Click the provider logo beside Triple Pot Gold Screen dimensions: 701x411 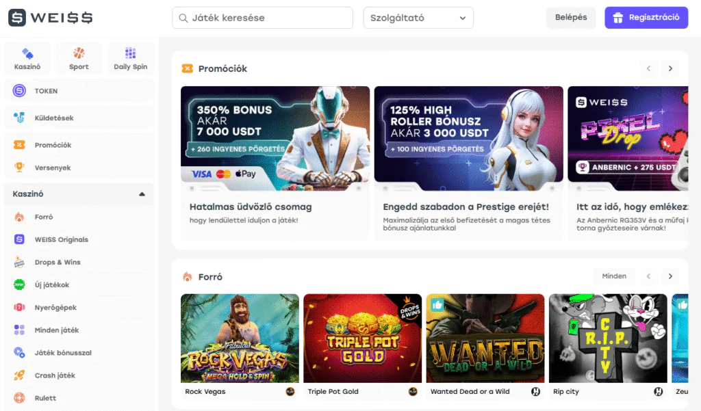click(413, 392)
